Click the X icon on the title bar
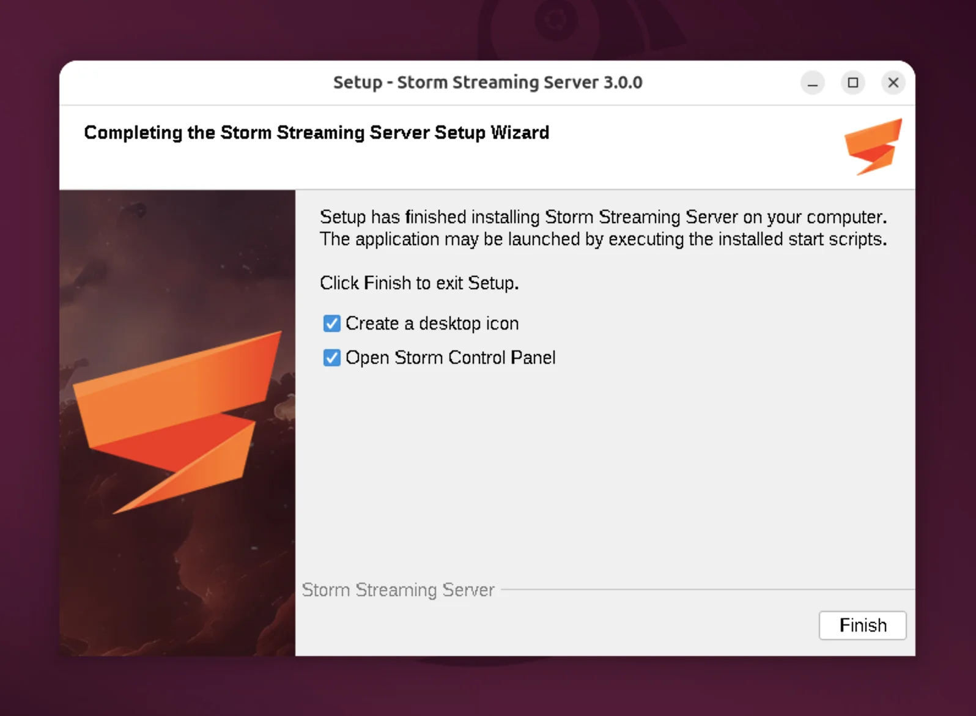 click(x=893, y=83)
